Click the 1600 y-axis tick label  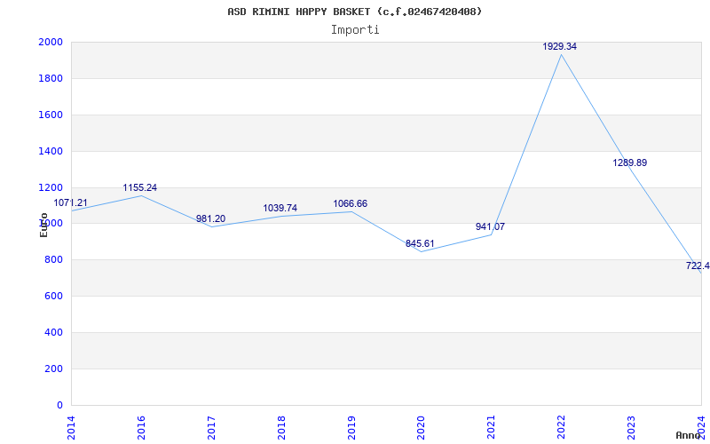(51, 115)
